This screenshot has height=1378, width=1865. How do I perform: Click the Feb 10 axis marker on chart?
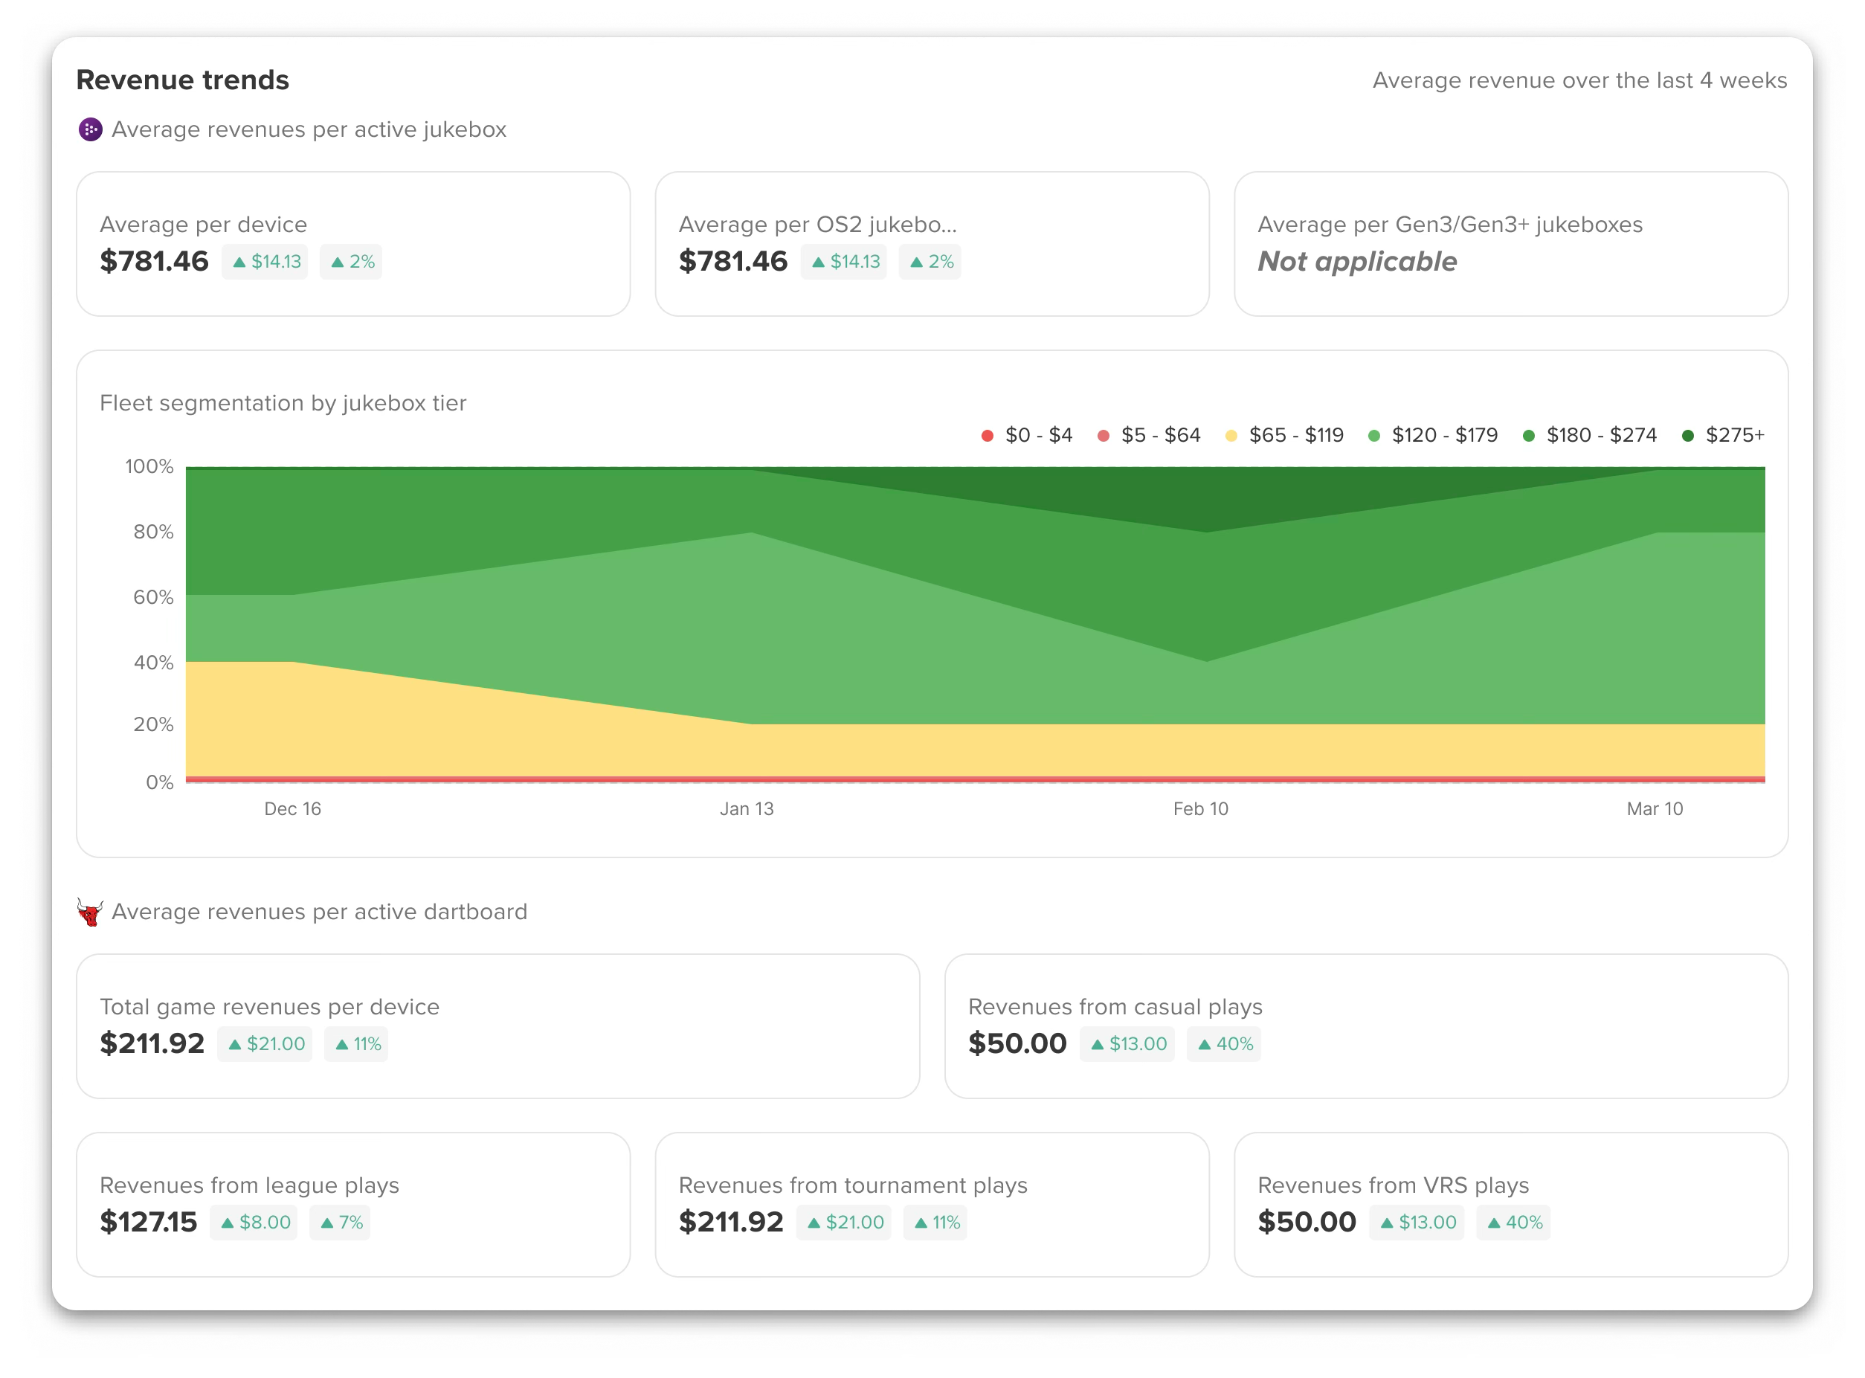click(1200, 809)
